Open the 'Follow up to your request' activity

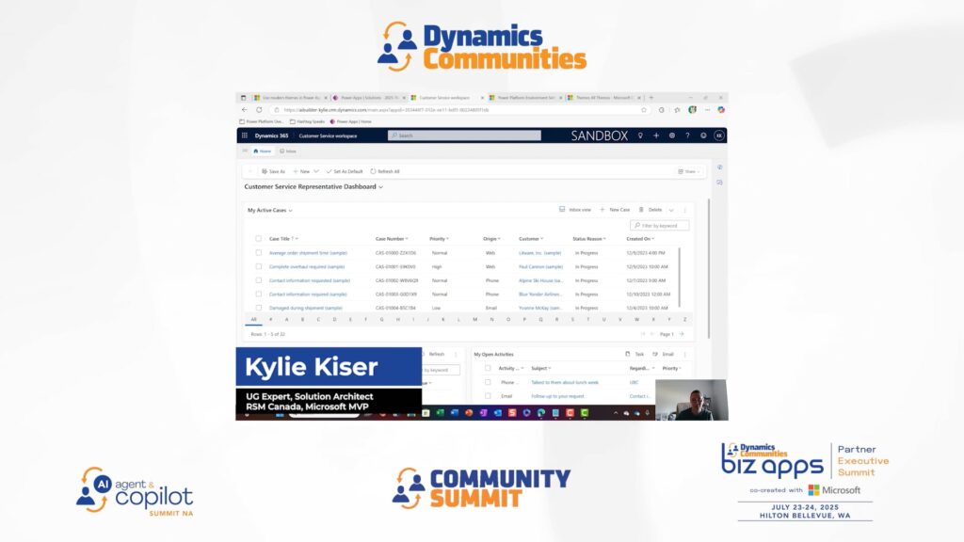[557, 396]
